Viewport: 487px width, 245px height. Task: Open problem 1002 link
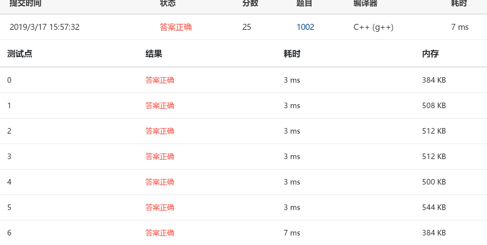(304, 27)
